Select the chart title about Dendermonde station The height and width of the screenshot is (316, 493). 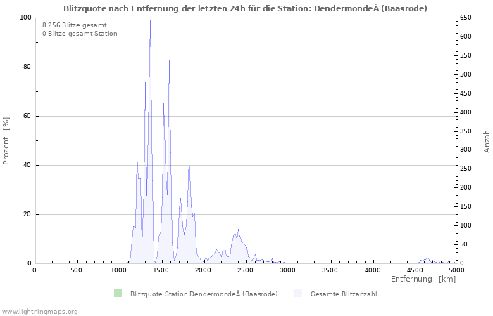tap(245, 8)
